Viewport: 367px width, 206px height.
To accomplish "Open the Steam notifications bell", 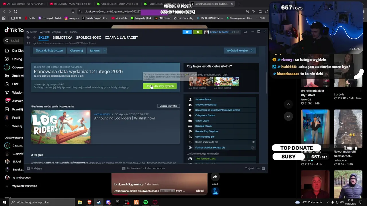I will pyautogui.click(x=198, y=32).
